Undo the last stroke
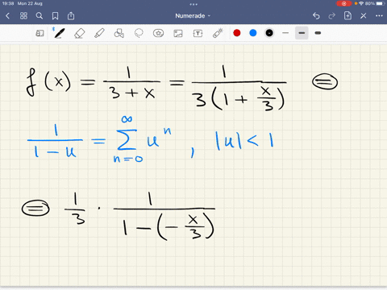Screen dimensions: 387x290 tap(316, 16)
